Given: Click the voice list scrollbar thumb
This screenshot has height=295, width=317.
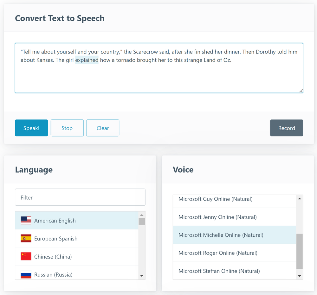Looking at the screenshot, I should coord(300,251).
